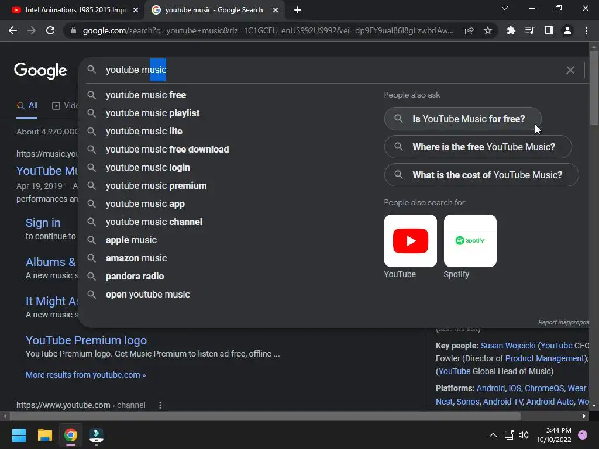Click the Google logo
Image resolution: width=599 pixels, height=449 pixels.
(x=40, y=71)
